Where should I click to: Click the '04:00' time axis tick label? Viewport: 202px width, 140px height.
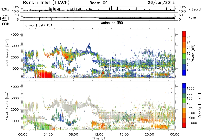pos(48,135)
